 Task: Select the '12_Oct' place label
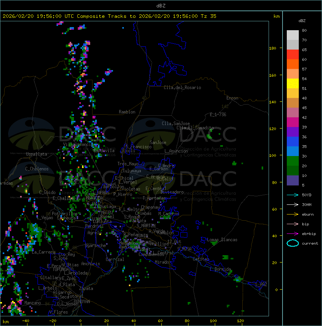click(x=174, y=242)
